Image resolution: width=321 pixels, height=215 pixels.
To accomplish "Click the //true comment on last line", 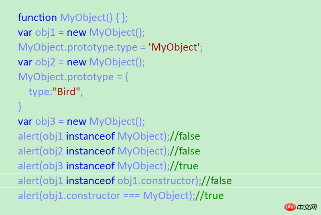I will [x=209, y=196].
